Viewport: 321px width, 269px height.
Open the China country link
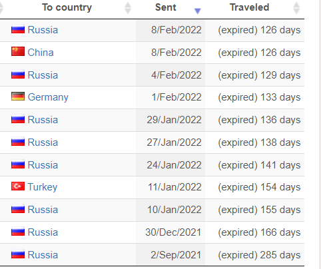tap(41, 53)
